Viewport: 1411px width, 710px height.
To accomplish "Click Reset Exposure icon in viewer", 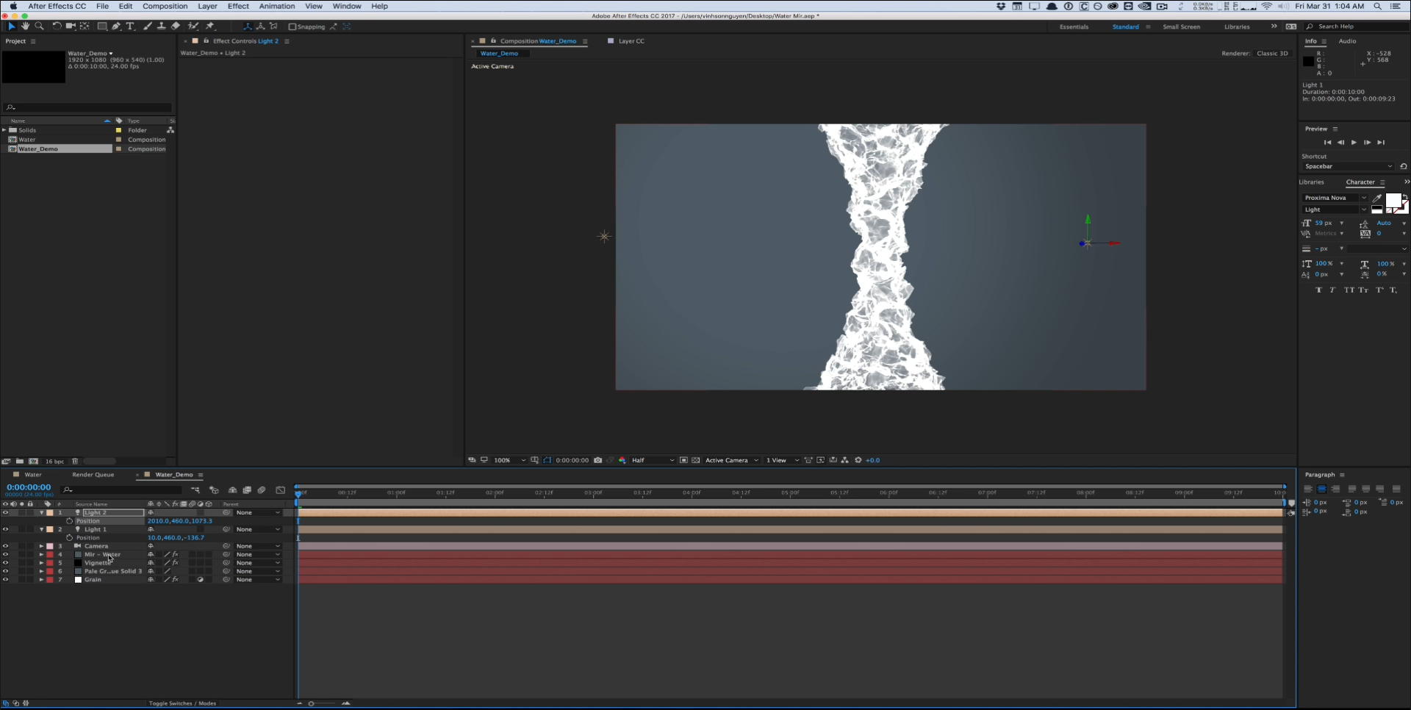I will [858, 460].
